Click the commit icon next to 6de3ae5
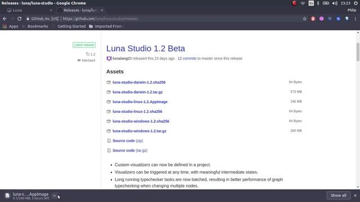This screenshot has height=202, width=360. coord(79,60)
